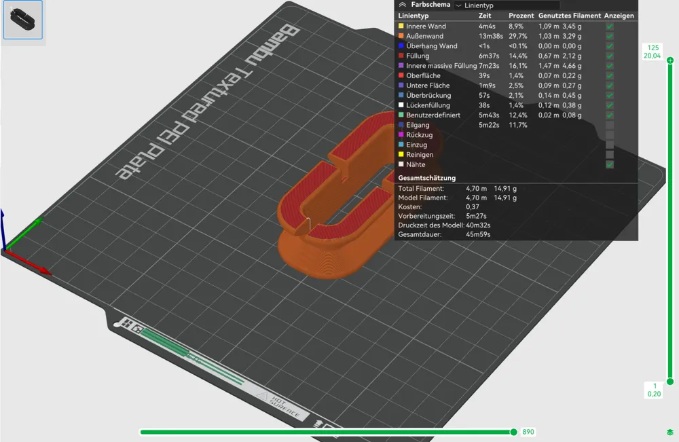
Task: Hide Nähte by unchecking its checkbox
Action: pyautogui.click(x=610, y=164)
